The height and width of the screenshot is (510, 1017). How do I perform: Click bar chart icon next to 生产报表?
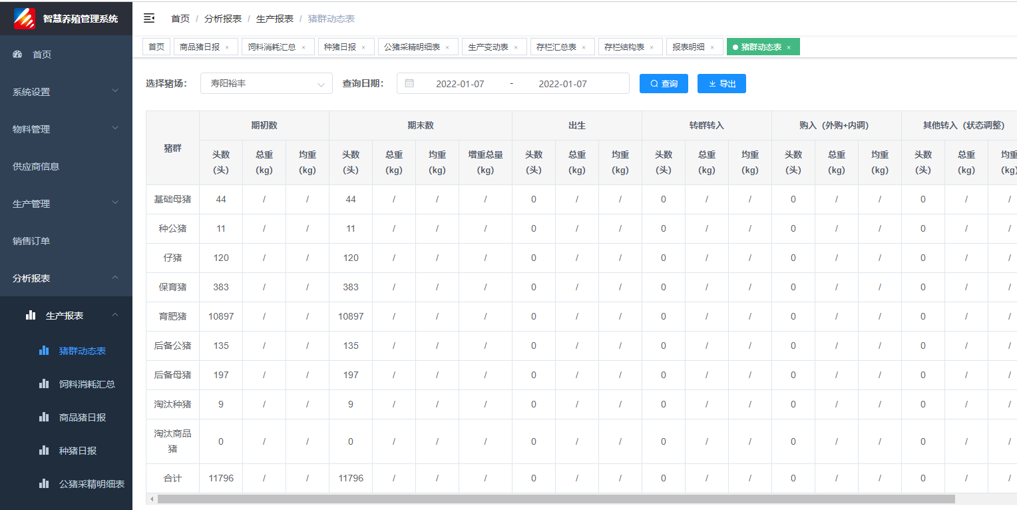tap(31, 315)
